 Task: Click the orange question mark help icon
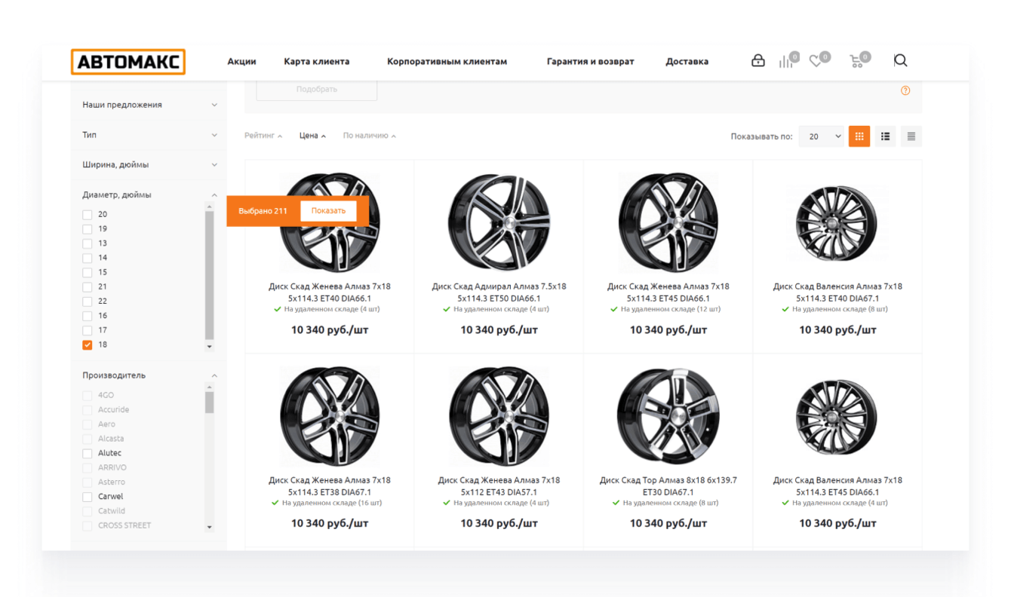point(905,90)
